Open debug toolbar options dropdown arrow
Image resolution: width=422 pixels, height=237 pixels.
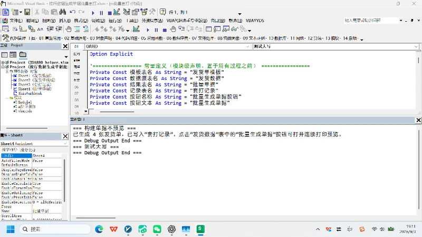(x=250, y=31)
